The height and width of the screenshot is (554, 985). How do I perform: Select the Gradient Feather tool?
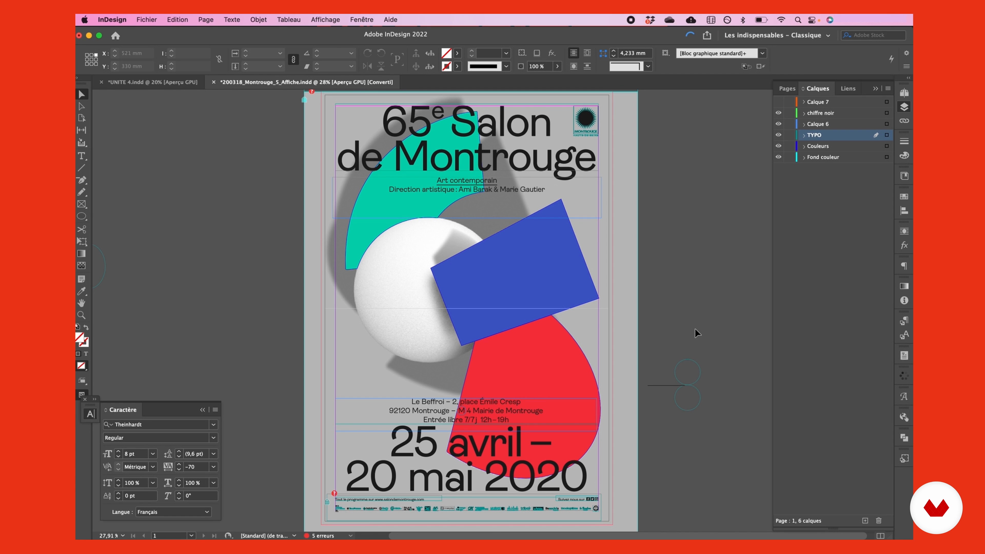click(x=82, y=265)
